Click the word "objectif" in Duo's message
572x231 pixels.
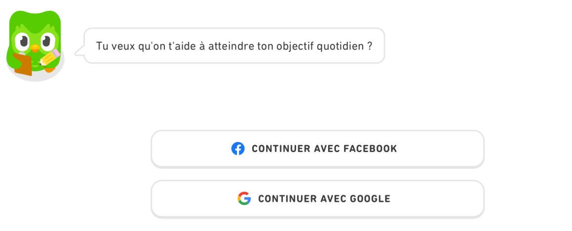[x=300, y=46]
